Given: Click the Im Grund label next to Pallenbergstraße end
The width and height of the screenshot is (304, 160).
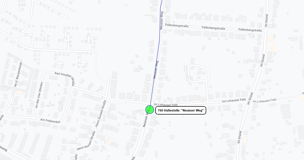Looking at the screenshot, I should click(267, 20).
